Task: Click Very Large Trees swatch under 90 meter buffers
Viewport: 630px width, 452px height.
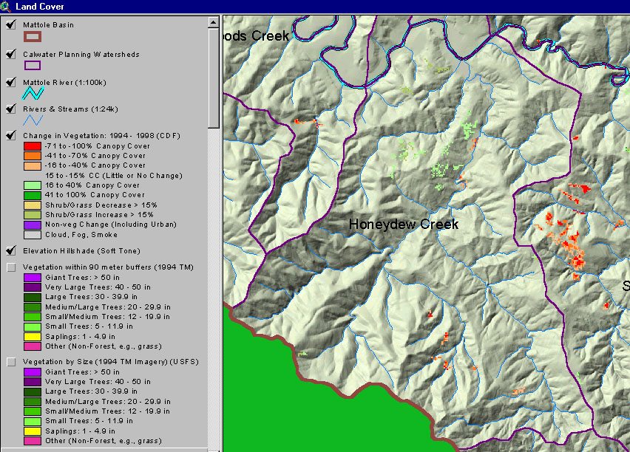Action: click(32, 287)
